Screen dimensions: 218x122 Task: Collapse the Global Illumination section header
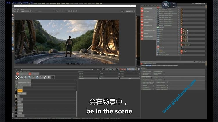pos(173,81)
